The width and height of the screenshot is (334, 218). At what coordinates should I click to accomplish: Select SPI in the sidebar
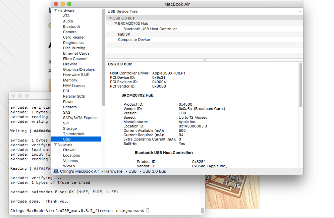[x=66, y=123]
